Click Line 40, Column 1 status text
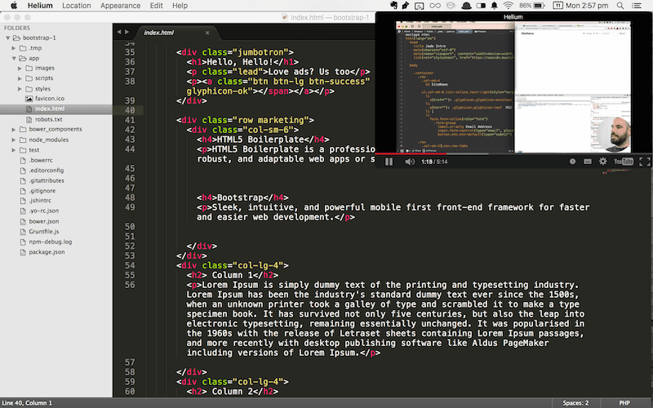653x408 pixels. [x=27, y=402]
